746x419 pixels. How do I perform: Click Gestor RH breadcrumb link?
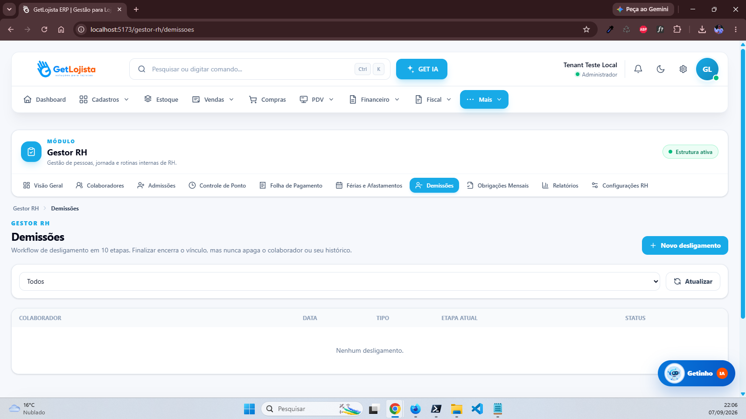point(26,209)
